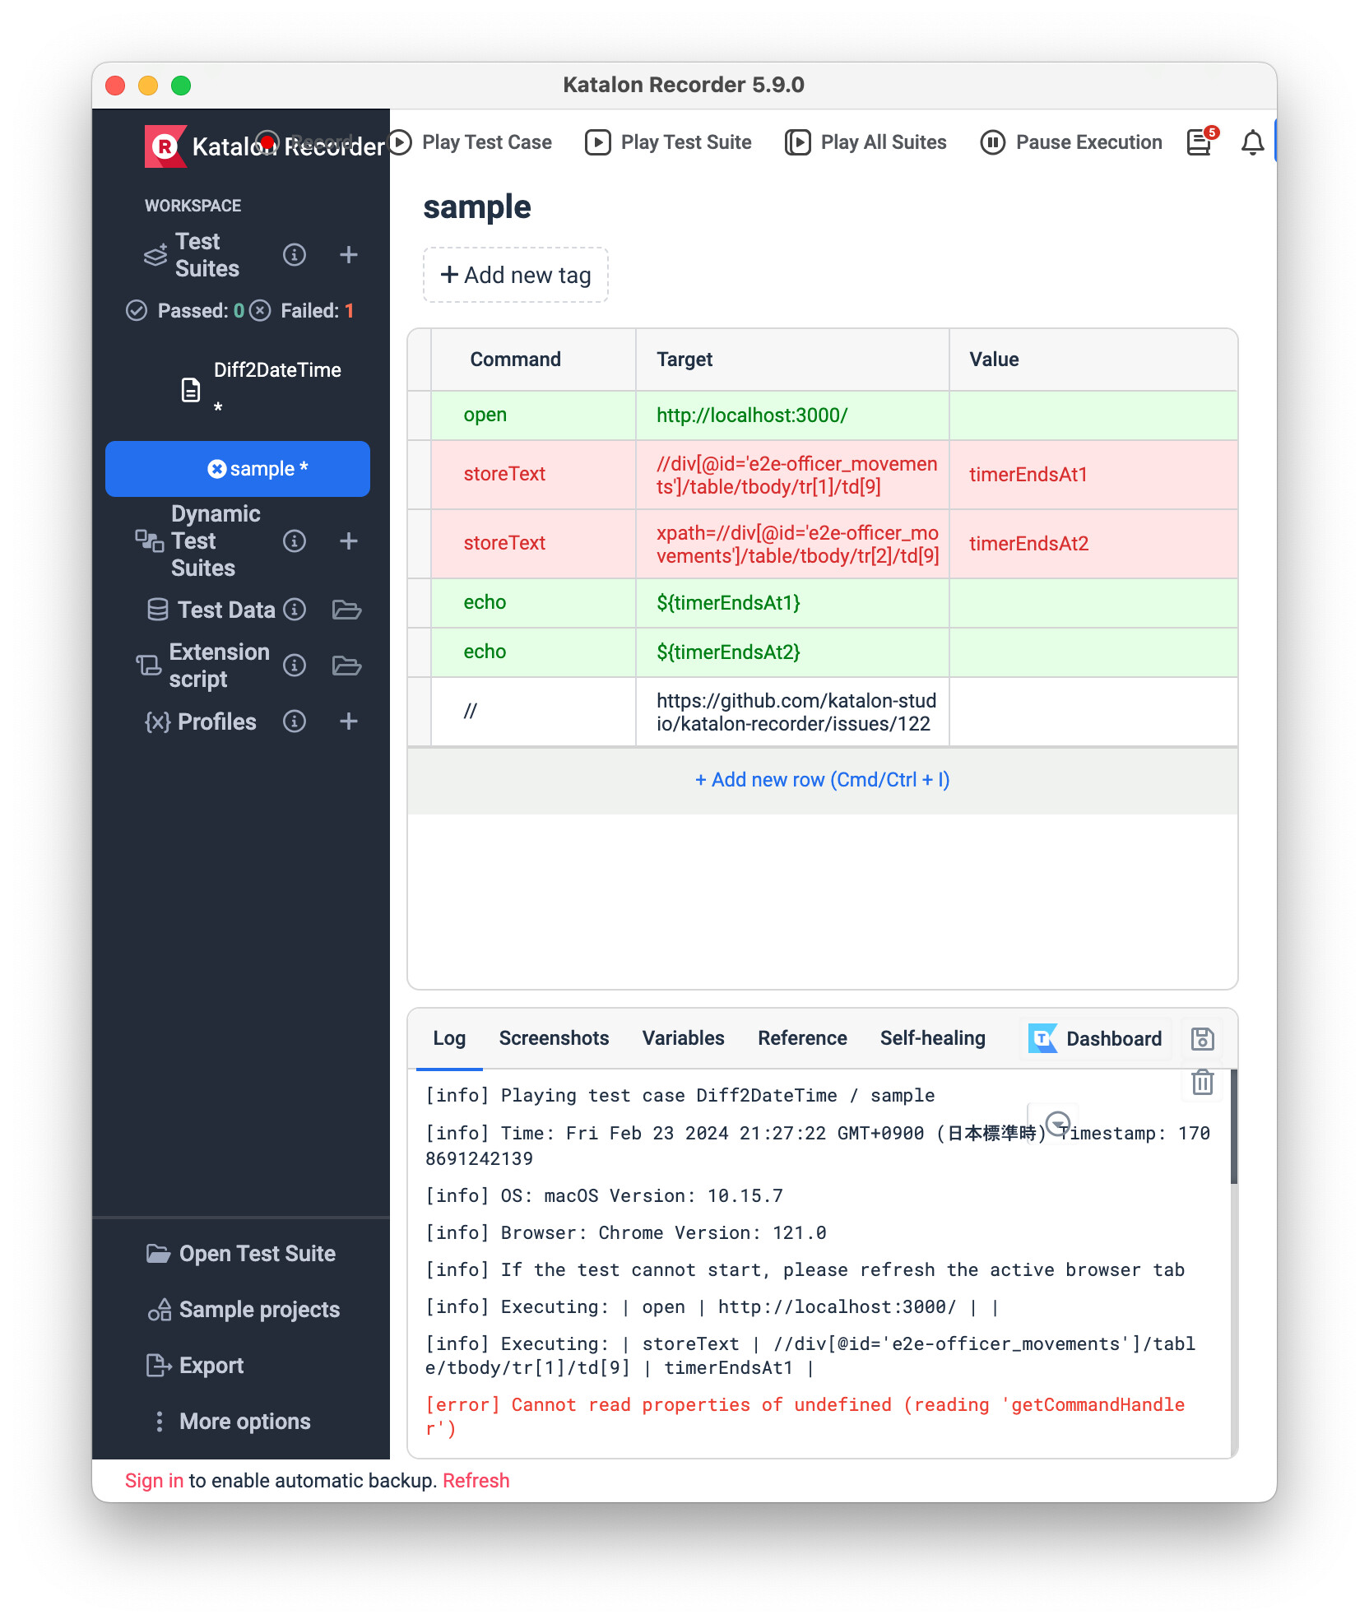Open Sample projects
The image size is (1369, 1624).
pos(243,1310)
